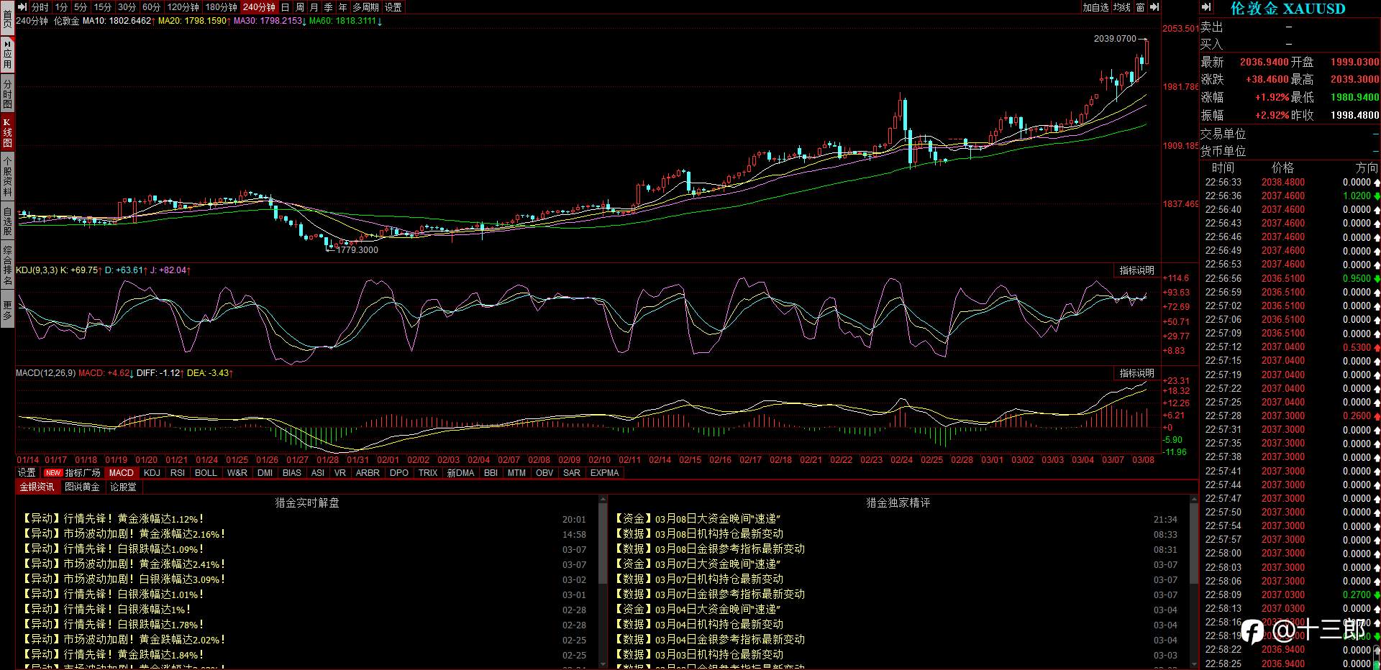Viewport: 1381px width, 670px height.
Task: Open 03月08日大资金晚间"速递" article
Action: [698, 519]
